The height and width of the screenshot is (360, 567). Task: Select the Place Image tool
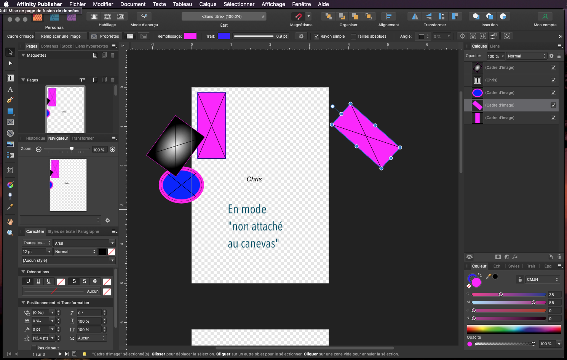click(x=10, y=144)
